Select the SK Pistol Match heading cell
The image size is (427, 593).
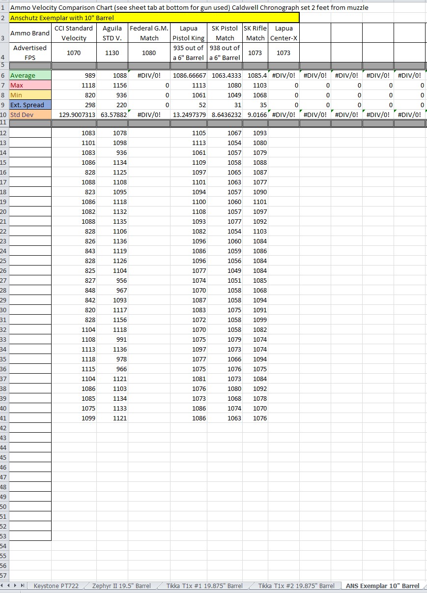coord(225,33)
